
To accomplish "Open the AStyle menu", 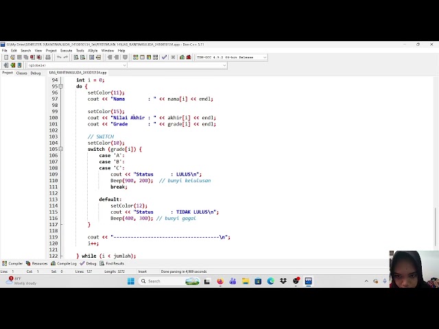I will tap(93, 50).
